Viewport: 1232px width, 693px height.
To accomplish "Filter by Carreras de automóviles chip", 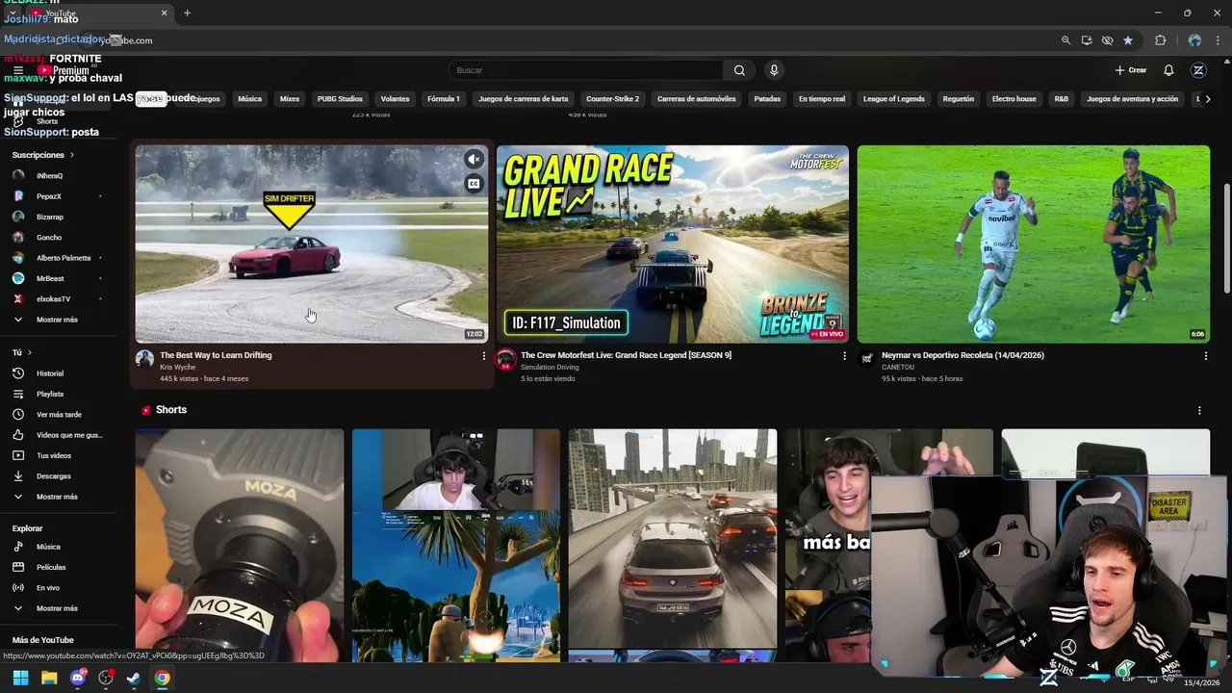I will [x=696, y=99].
